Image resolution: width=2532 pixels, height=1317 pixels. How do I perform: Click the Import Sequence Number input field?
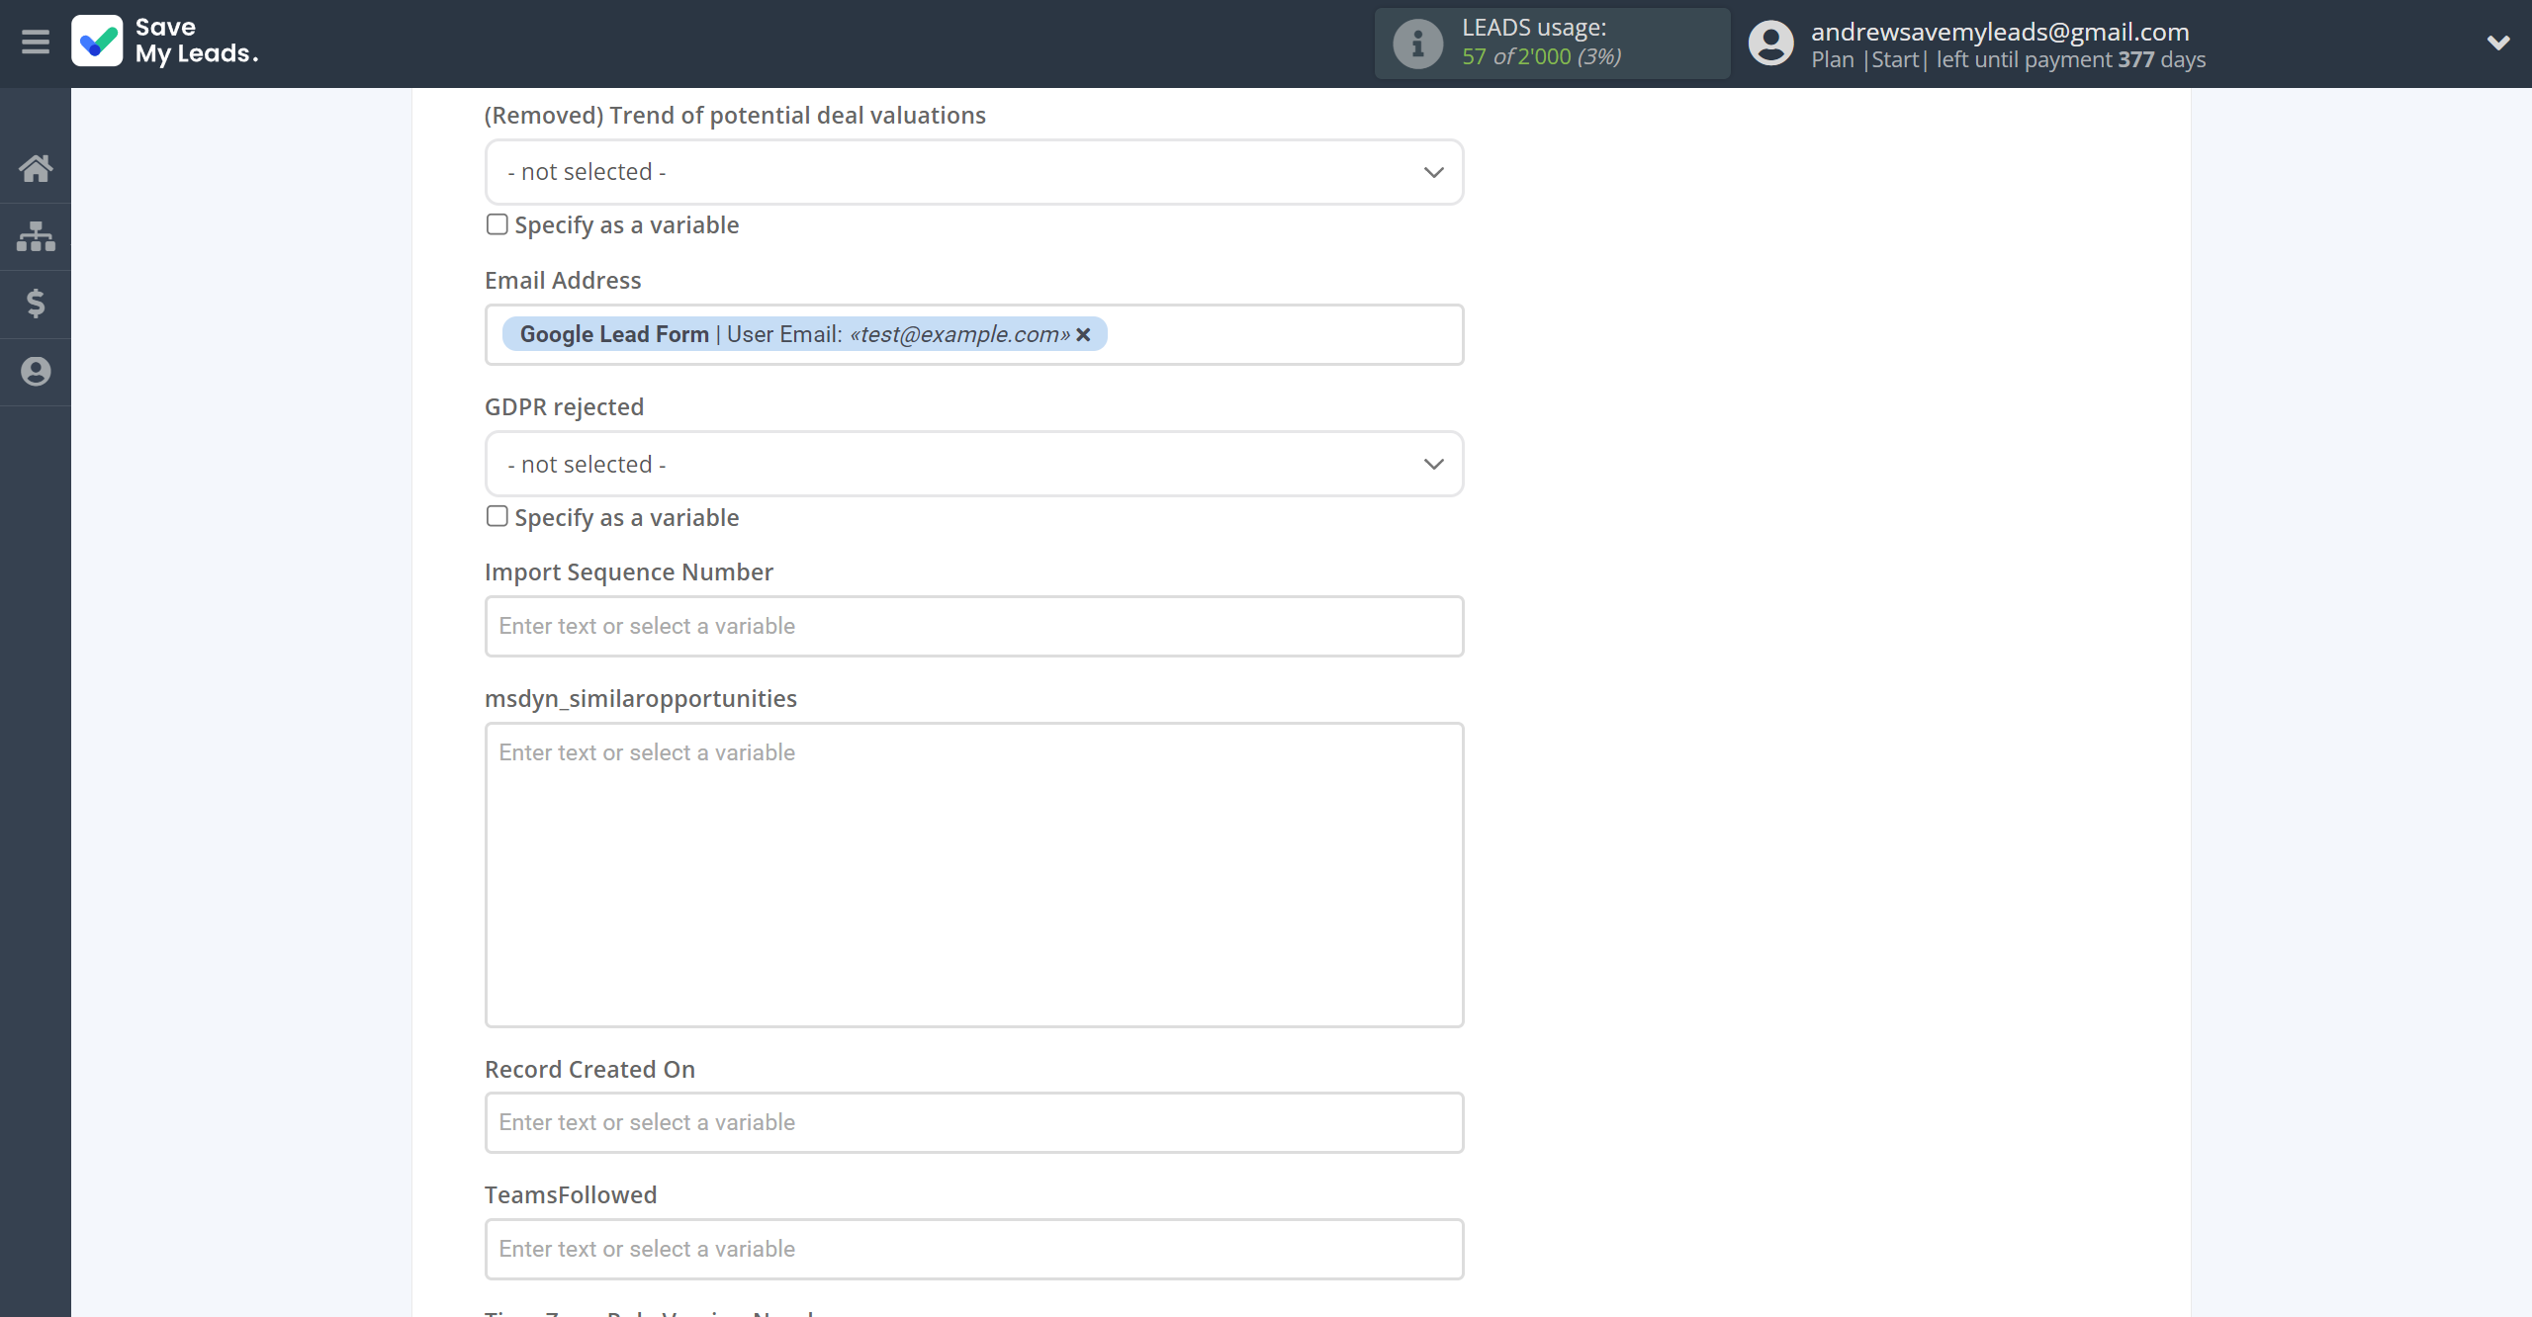click(x=973, y=626)
